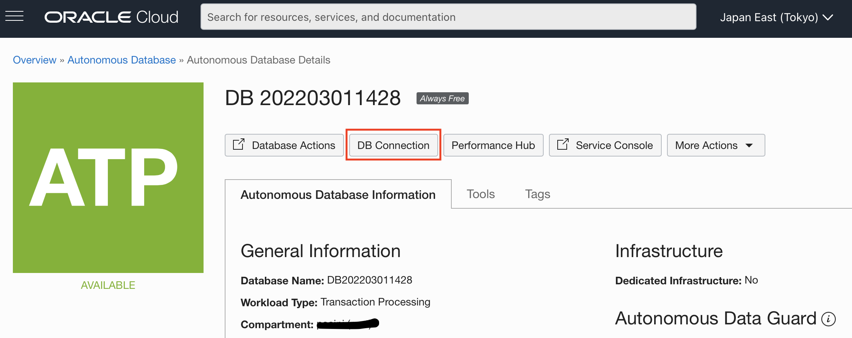Click Dedicated Infrastructure No text
Viewport: 852px width, 338px height.
pos(687,281)
